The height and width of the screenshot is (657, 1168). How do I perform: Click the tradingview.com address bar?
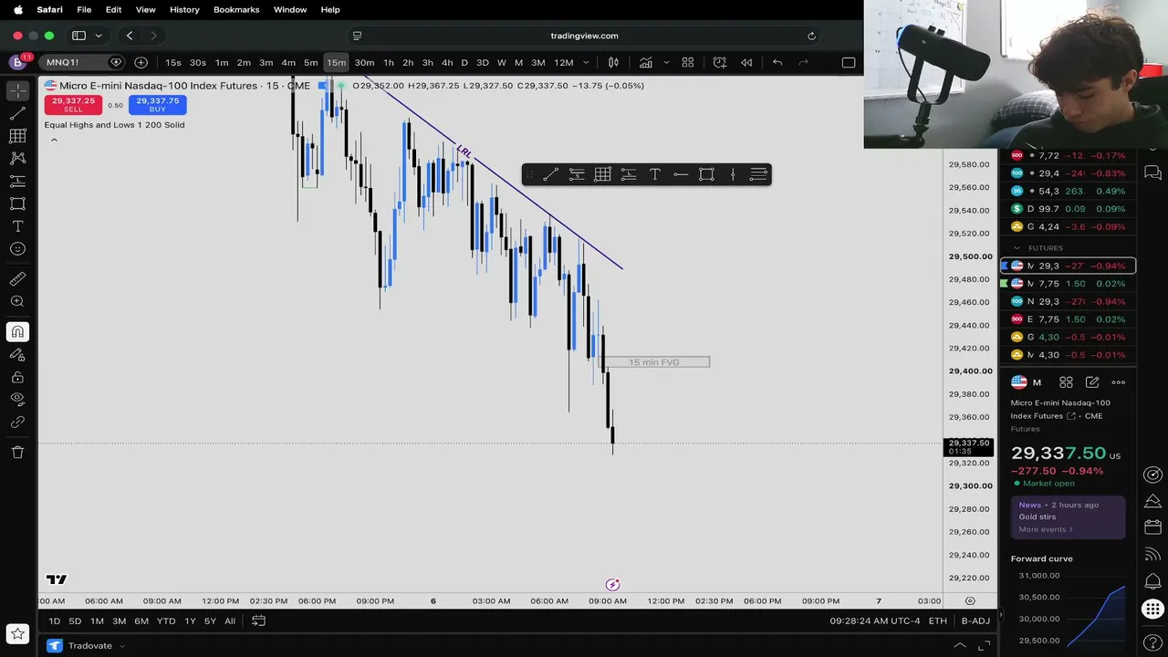click(x=584, y=36)
